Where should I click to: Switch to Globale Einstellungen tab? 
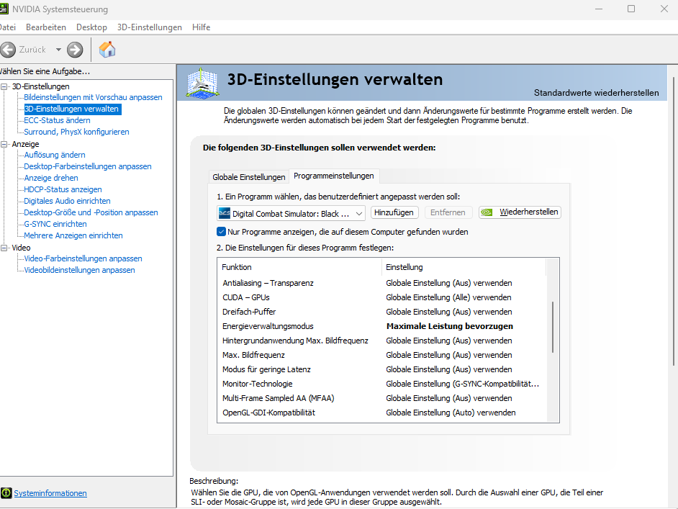click(248, 177)
